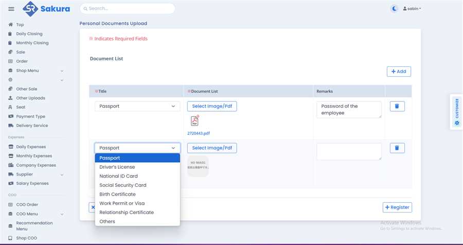The height and width of the screenshot is (245, 463).
Task: Click first row Select Image/Pdf button
Action: pyautogui.click(x=211, y=106)
